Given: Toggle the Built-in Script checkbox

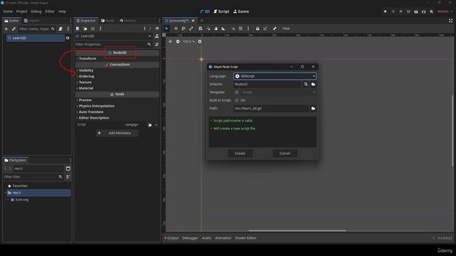Looking at the screenshot, I should coord(237,100).
